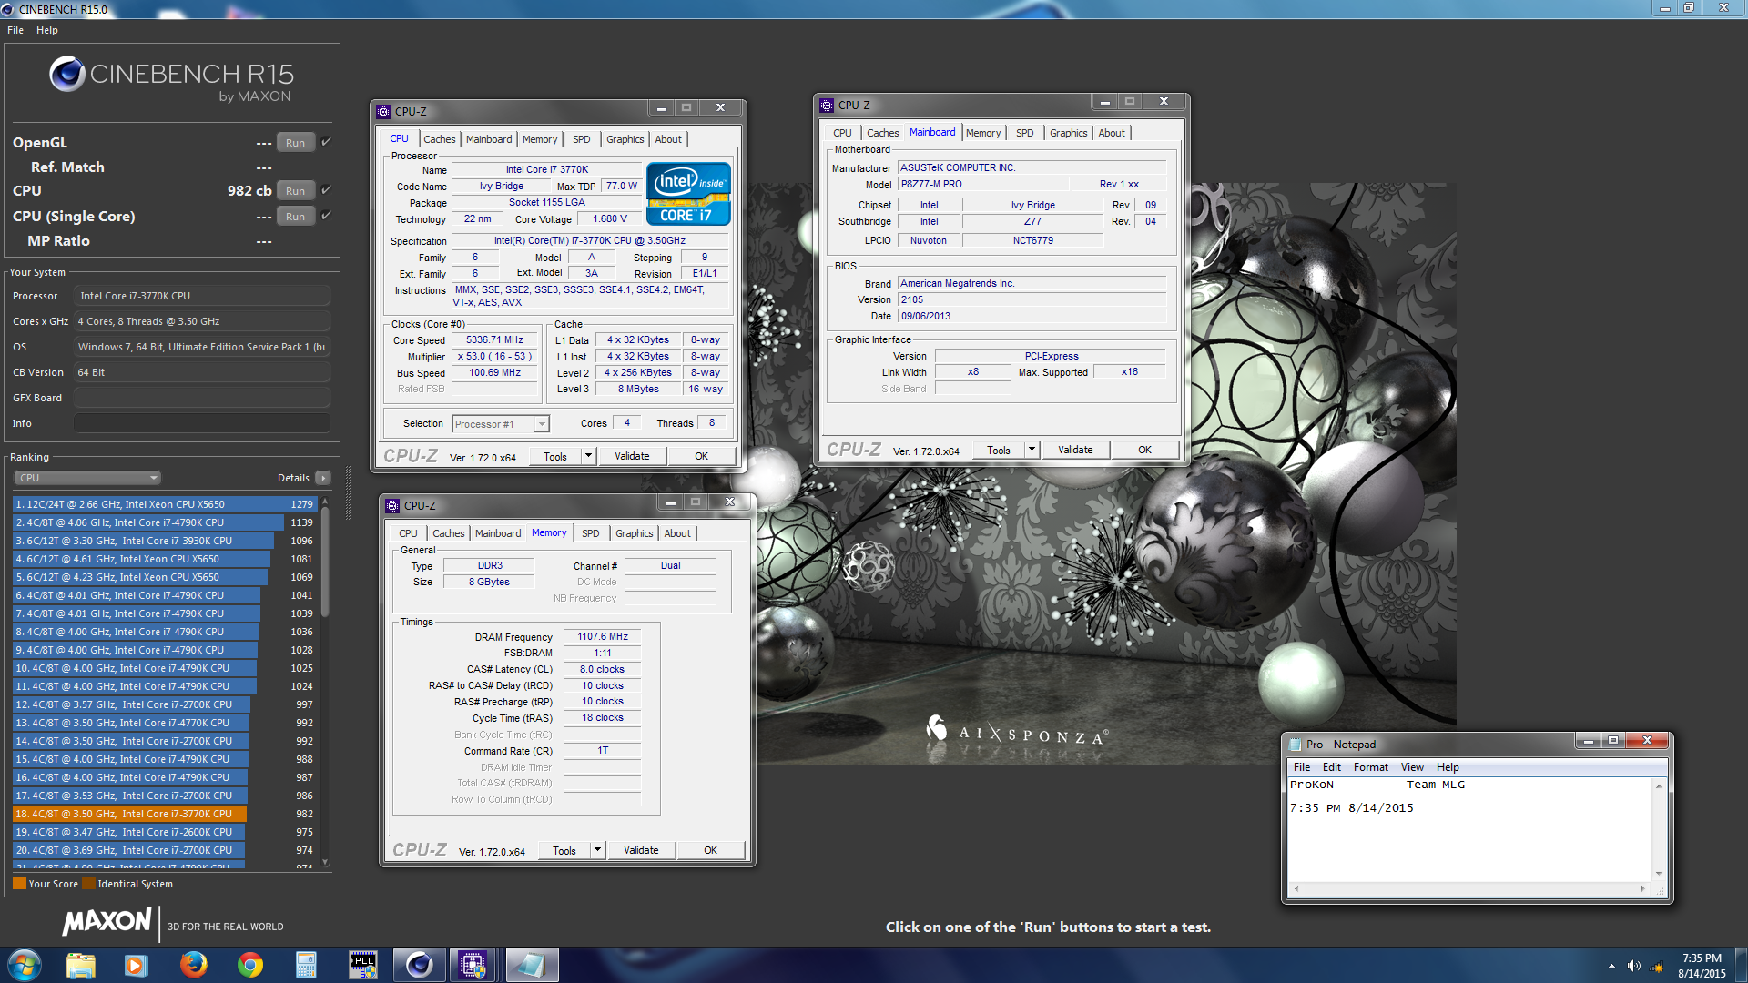Open the ranking CPU dropdown
1748x983 pixels.
[x=87, y=478]
